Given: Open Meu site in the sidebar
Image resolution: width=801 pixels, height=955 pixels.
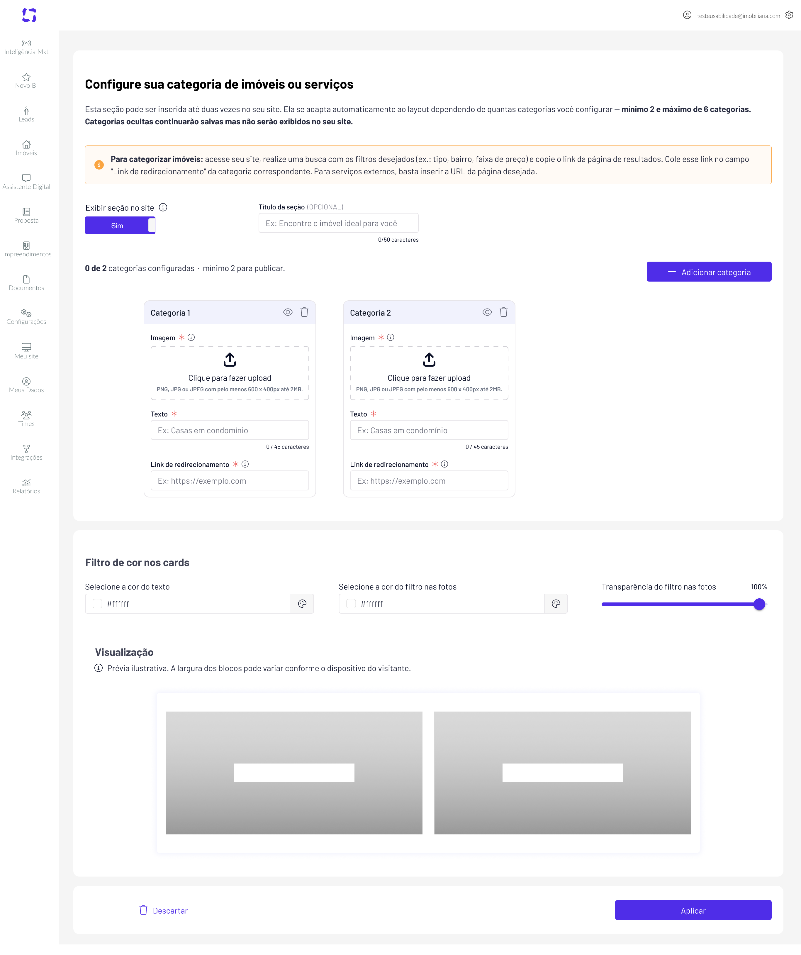Looking at the screenshot, I should [26, 351].
